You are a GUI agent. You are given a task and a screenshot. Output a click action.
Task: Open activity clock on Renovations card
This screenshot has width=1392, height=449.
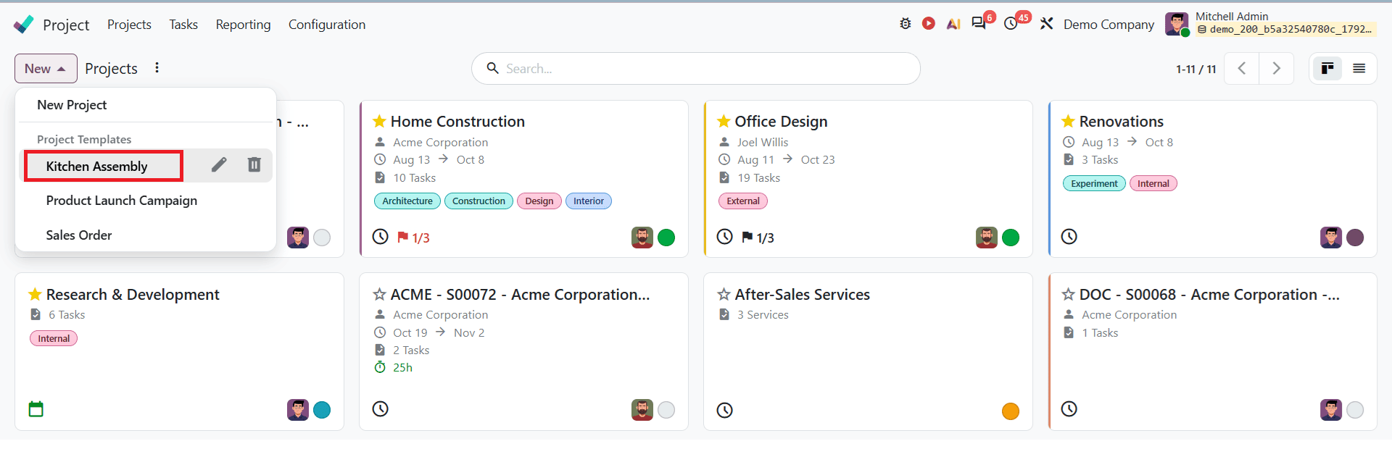click(1069, 237)
